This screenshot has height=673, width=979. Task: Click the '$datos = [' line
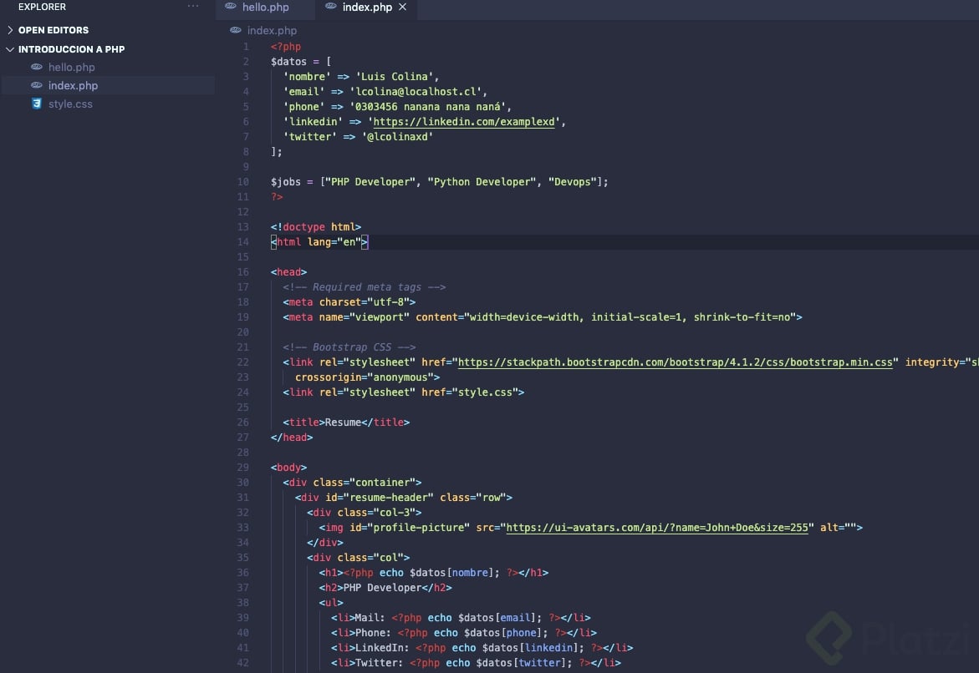[301, 61]
